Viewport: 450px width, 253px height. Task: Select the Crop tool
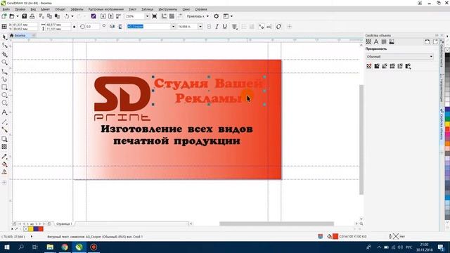5,54
